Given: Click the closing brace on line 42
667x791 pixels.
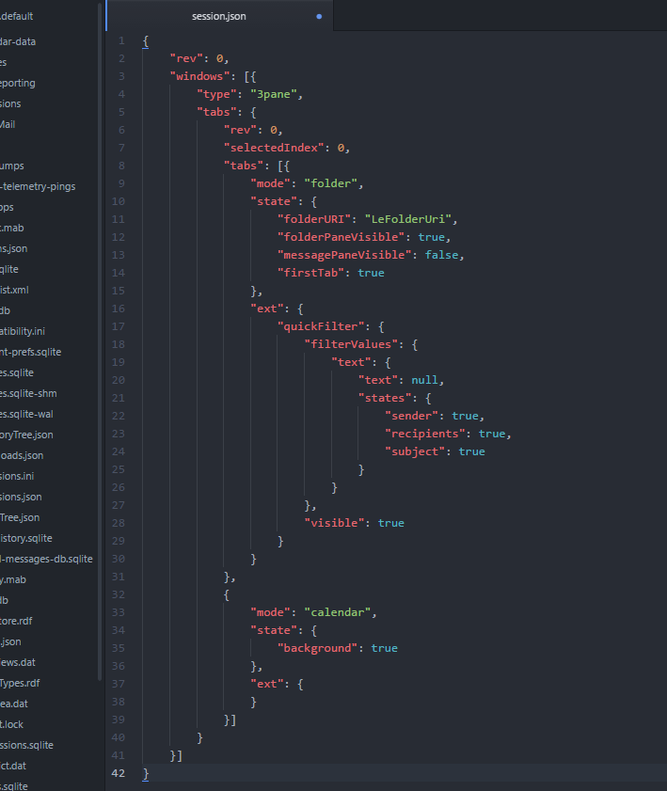Looking at the screenshot, I should (x=146, y=773).
